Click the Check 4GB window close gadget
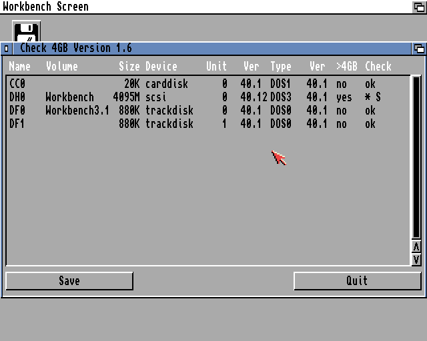This screenshot has height=341, width=427. coord(7,49)
